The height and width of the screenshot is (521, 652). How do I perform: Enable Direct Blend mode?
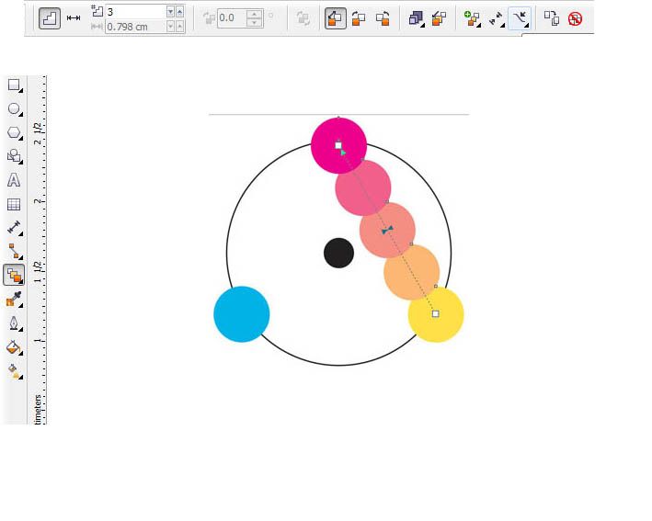point(336,17)
